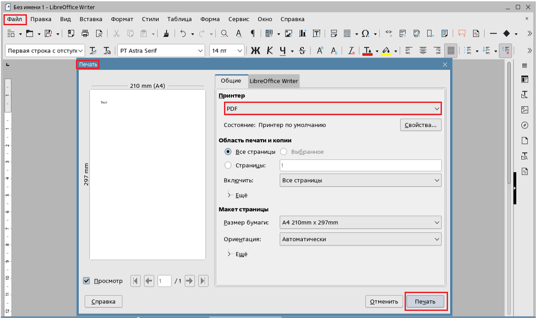This screenshot has height=320, width=537.
Task: Switch to the "LibreOffice Writer" tab
Action: click(274, 81)
